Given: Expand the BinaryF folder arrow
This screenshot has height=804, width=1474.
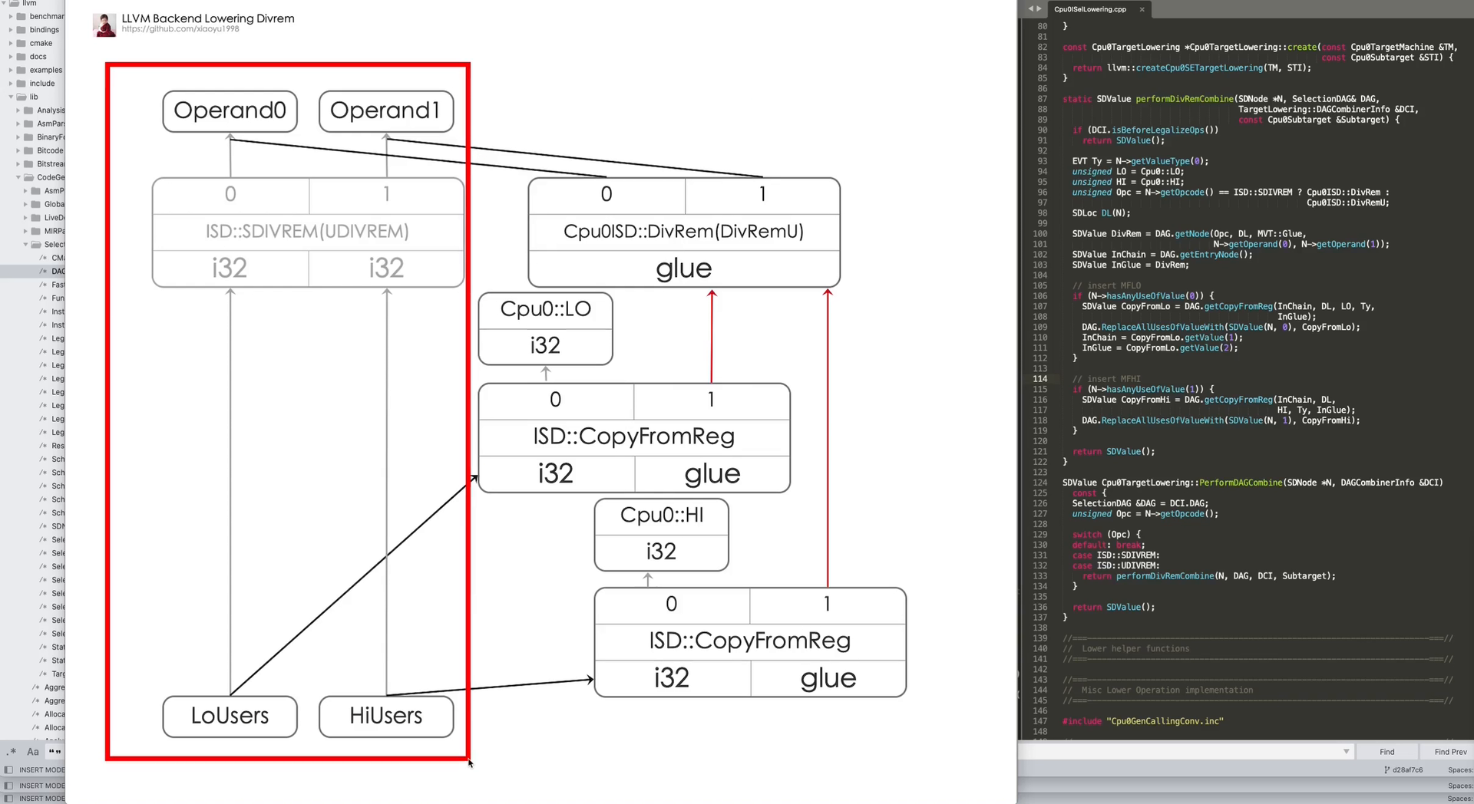Looking at the screenshot, I should tap(18, 137).
